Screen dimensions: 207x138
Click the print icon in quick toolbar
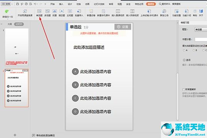(x=26, y=4)
